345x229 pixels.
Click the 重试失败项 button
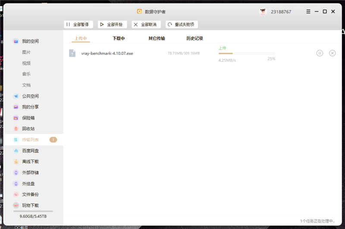tap(182, 25)
